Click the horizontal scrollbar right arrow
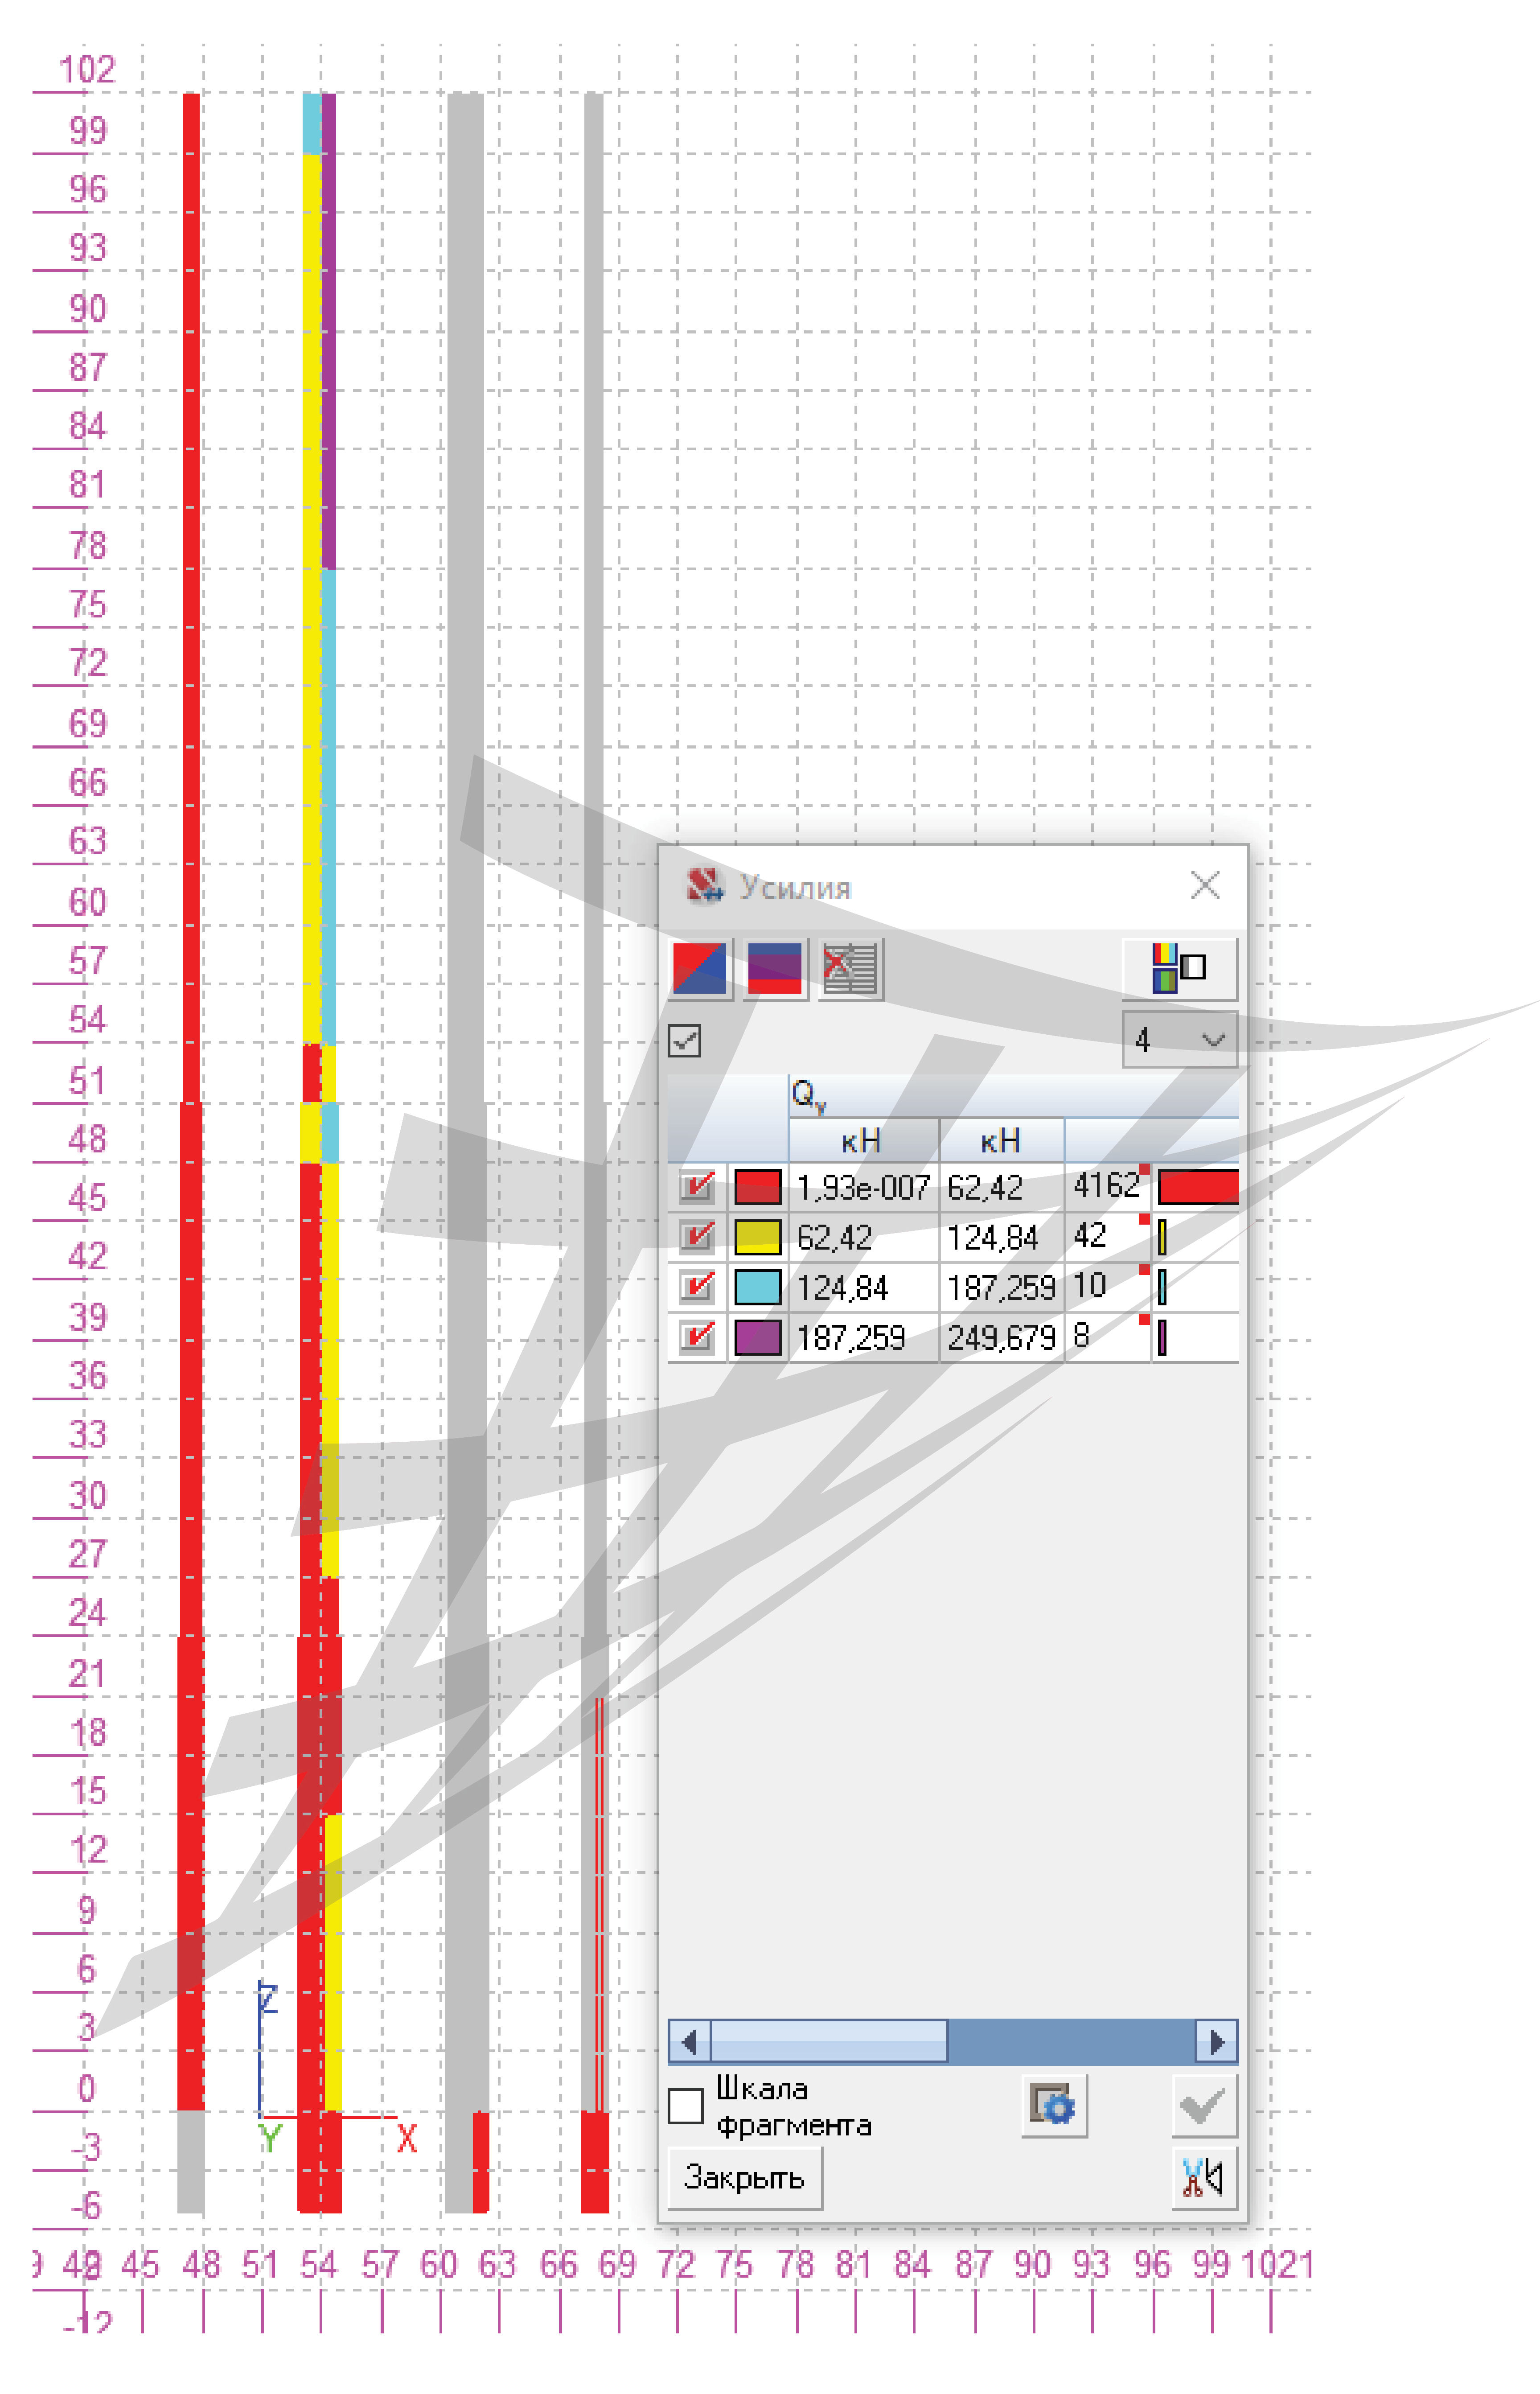The image size is (1540, 2394). coord(1217,2041)
